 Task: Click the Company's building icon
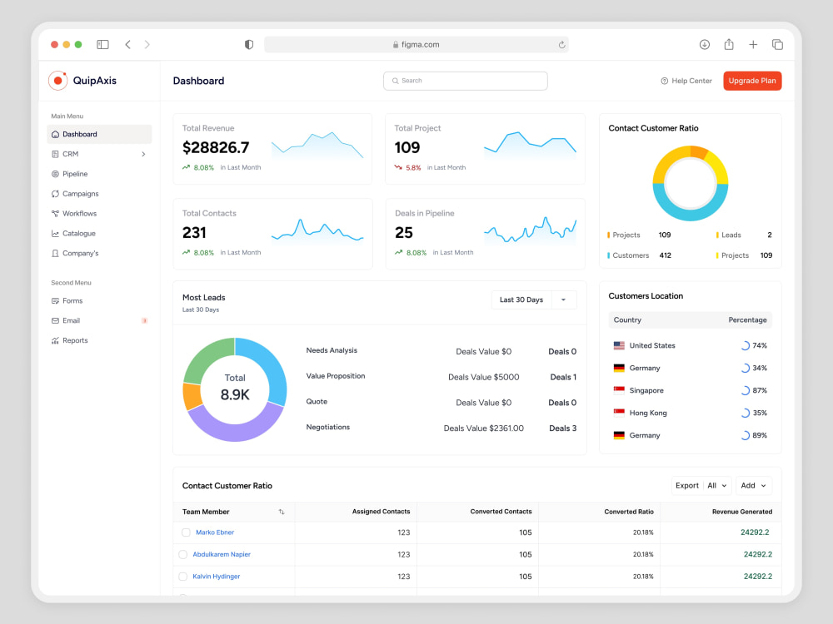coord(55,253)
